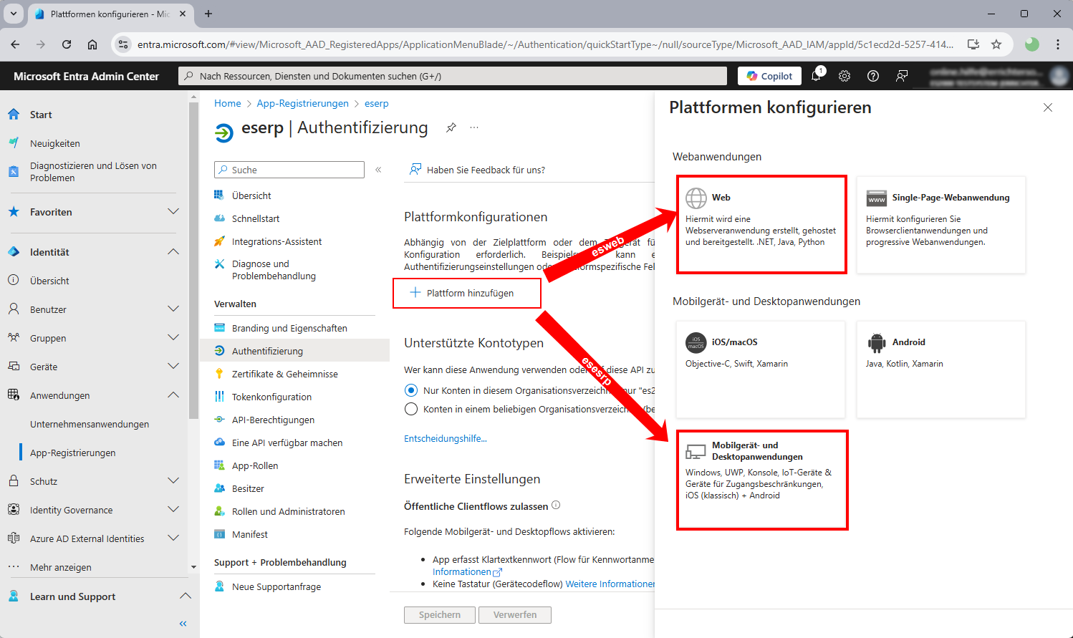Focus the blade menu Suche field

point(289,170)
